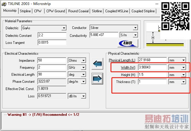This screenshot has height=131, width=191.
Task: Click the Width field 3.90043
Action: [x=153, y=67]
